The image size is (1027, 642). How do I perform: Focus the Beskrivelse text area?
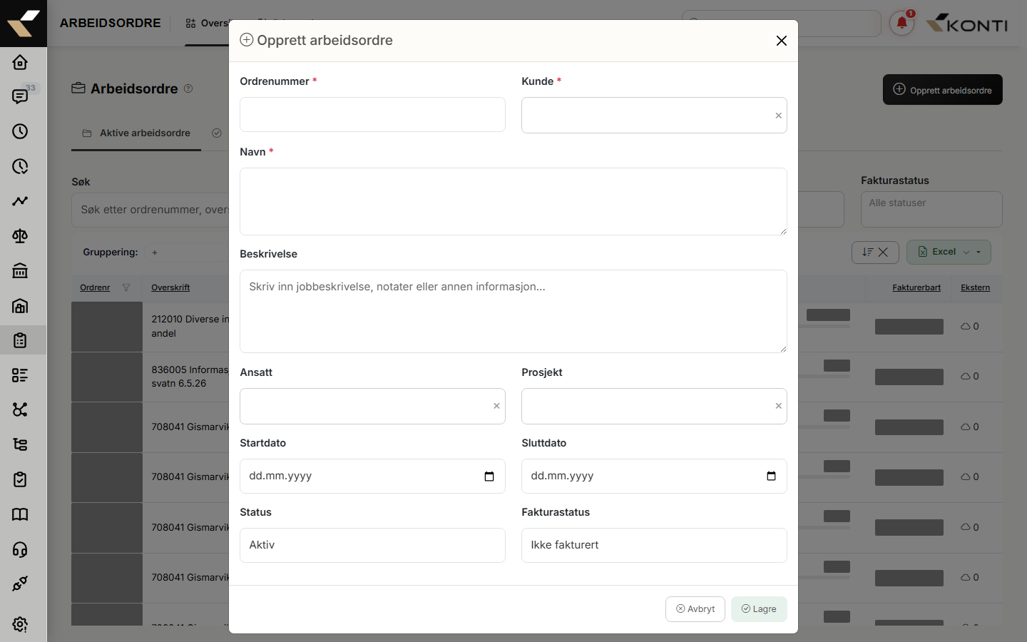click(513, 311)
